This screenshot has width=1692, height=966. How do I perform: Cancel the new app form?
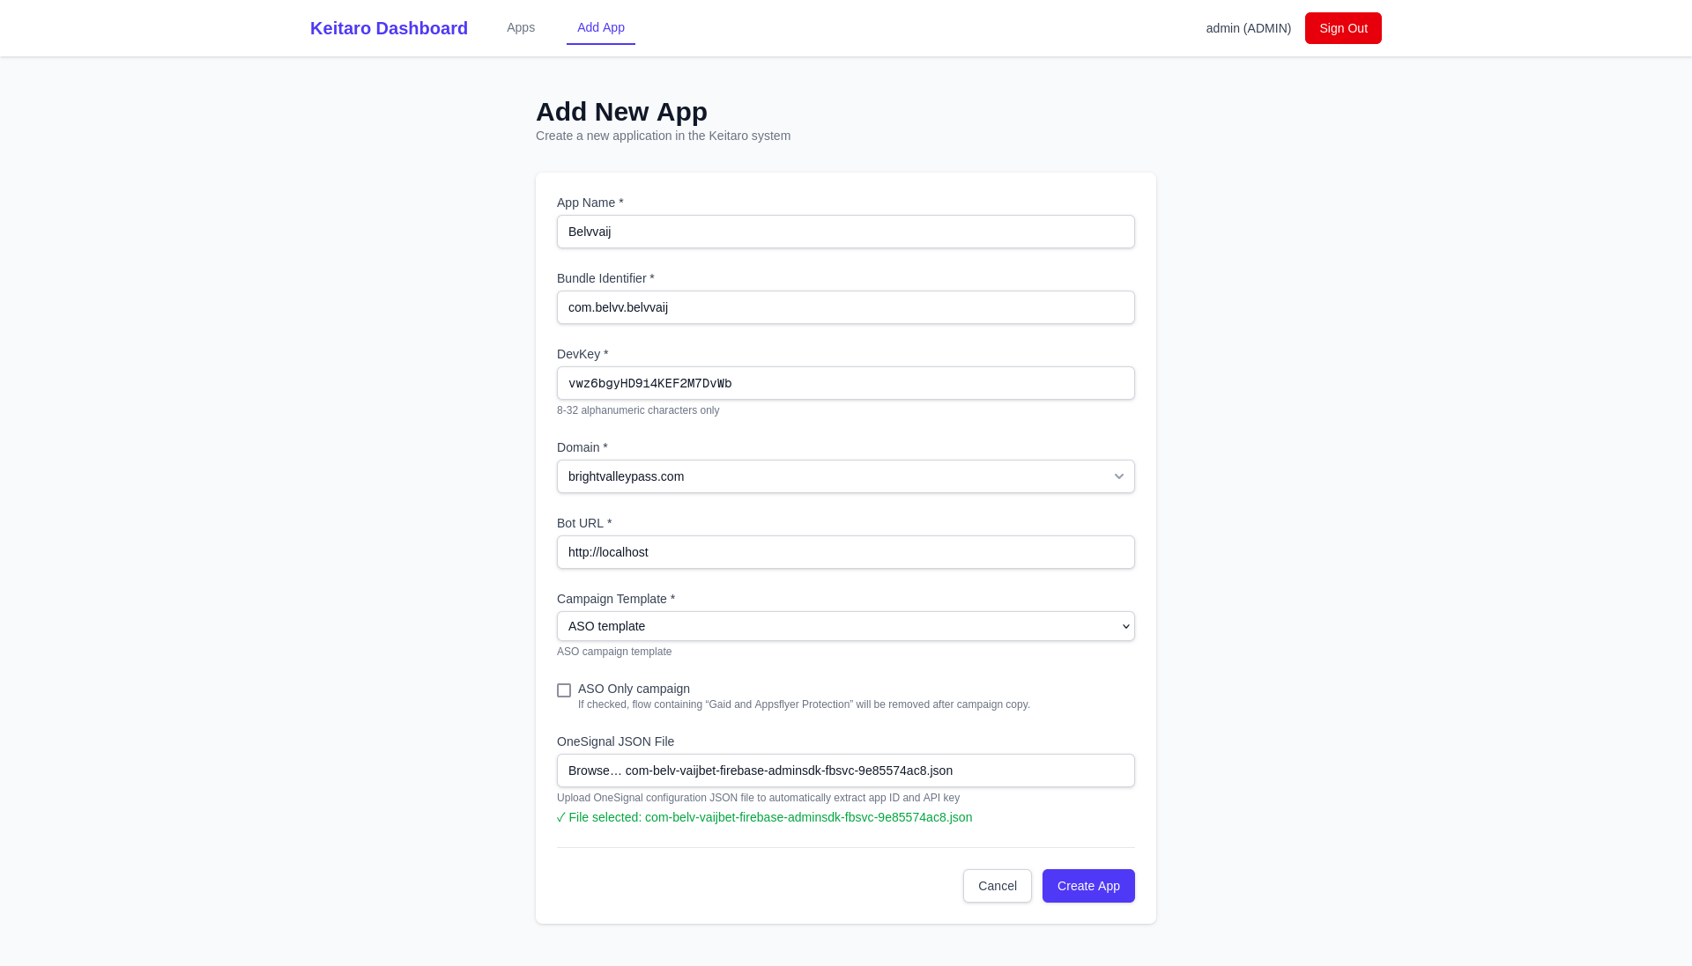(x=997, y=886)
